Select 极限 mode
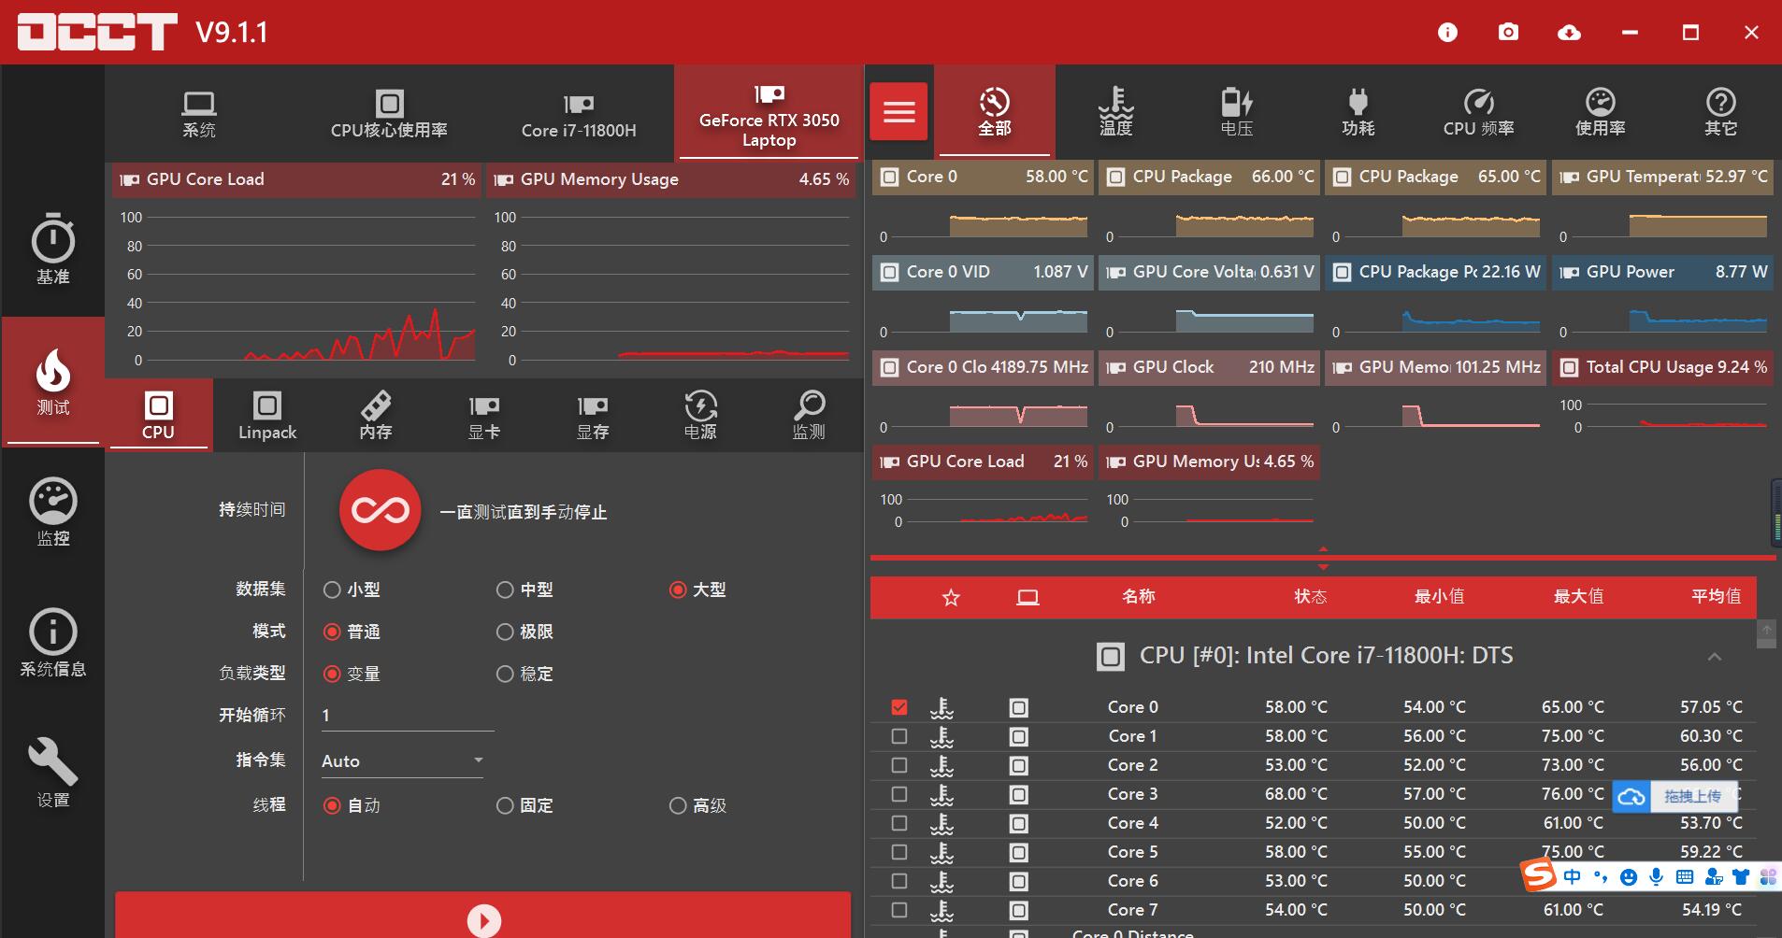This screenshot has height=938, width=1782. point(525,632)
